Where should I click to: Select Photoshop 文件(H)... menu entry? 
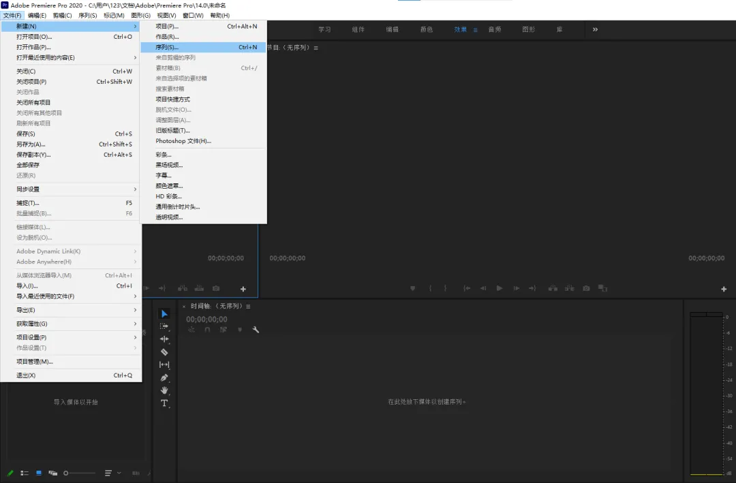coord(203,141)
